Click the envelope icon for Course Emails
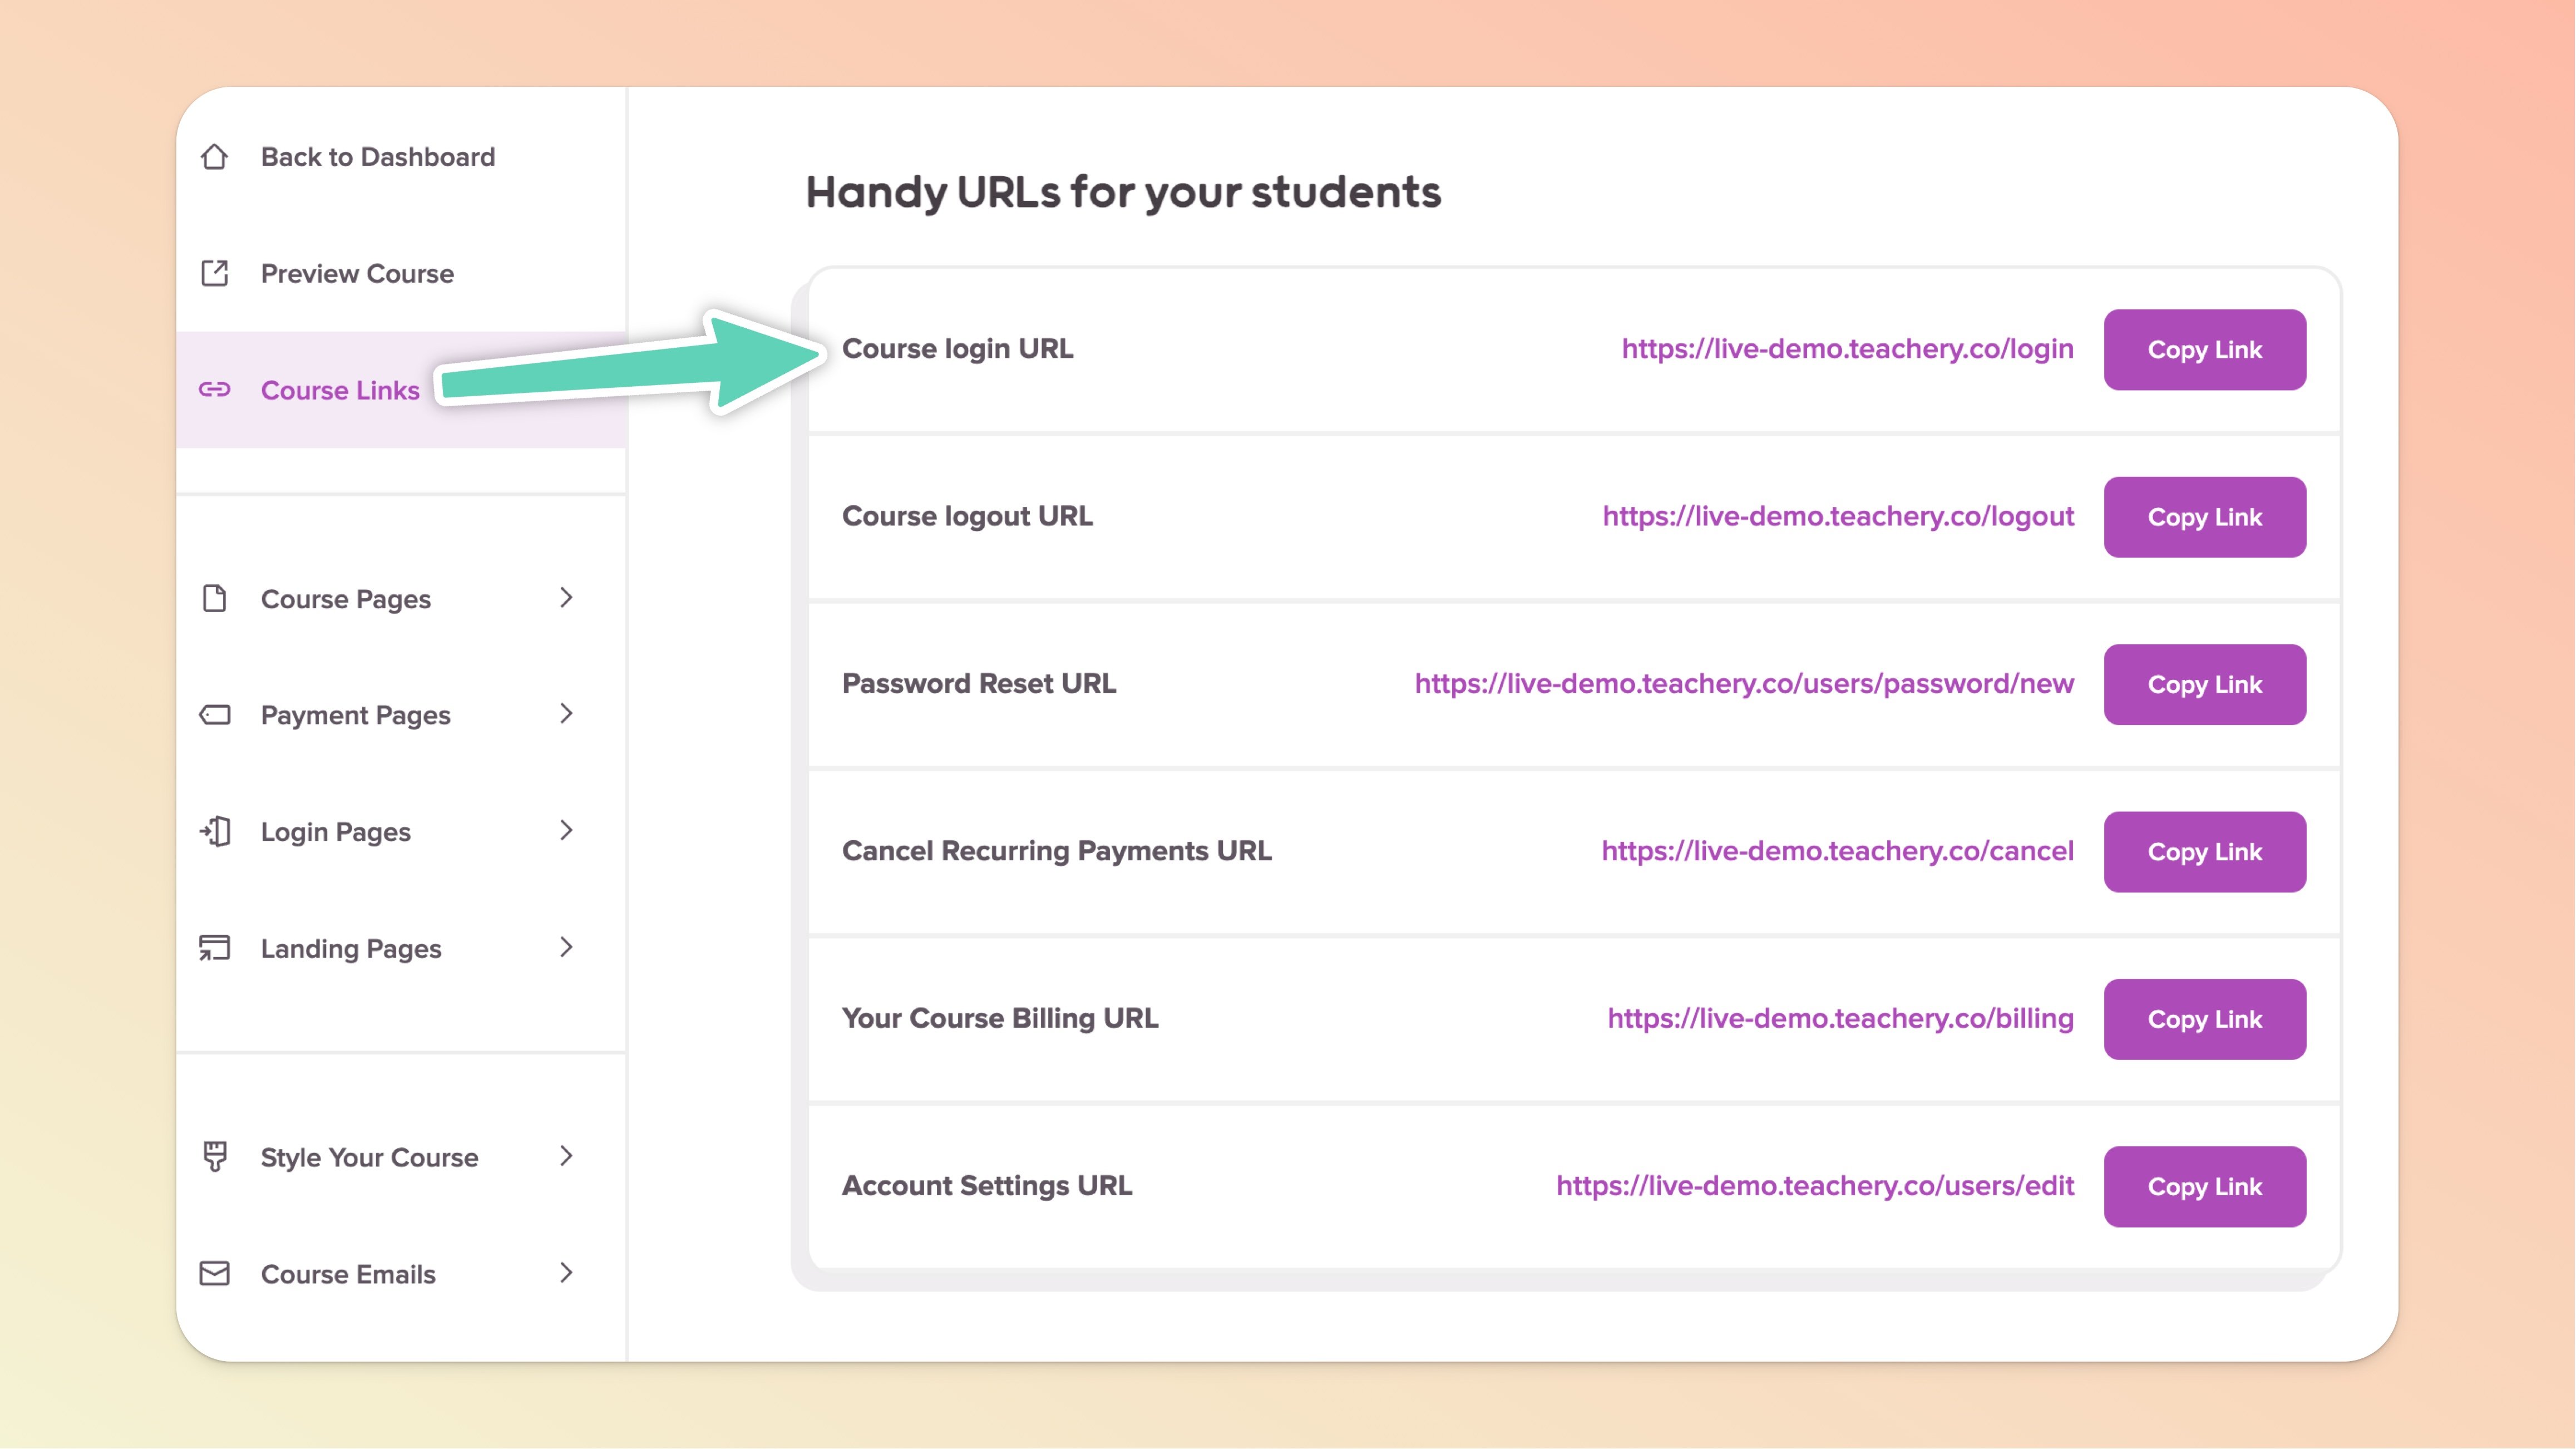This screenshot has height=1449, width=2576. pyautogui.click(x=214, y=1273)
